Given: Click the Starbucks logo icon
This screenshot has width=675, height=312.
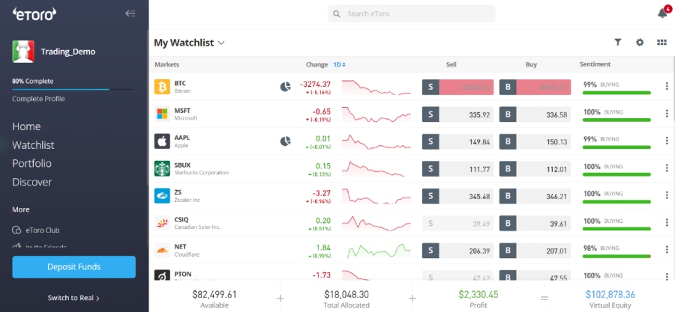Looking at the screenshot, I should [x=162, y=168].
